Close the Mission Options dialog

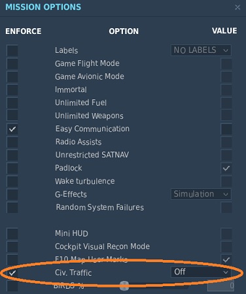(237, 7)
